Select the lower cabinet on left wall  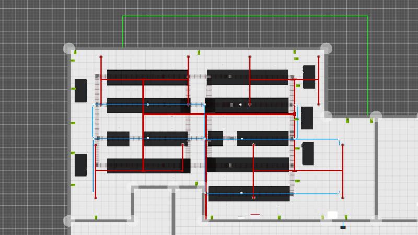80,164
